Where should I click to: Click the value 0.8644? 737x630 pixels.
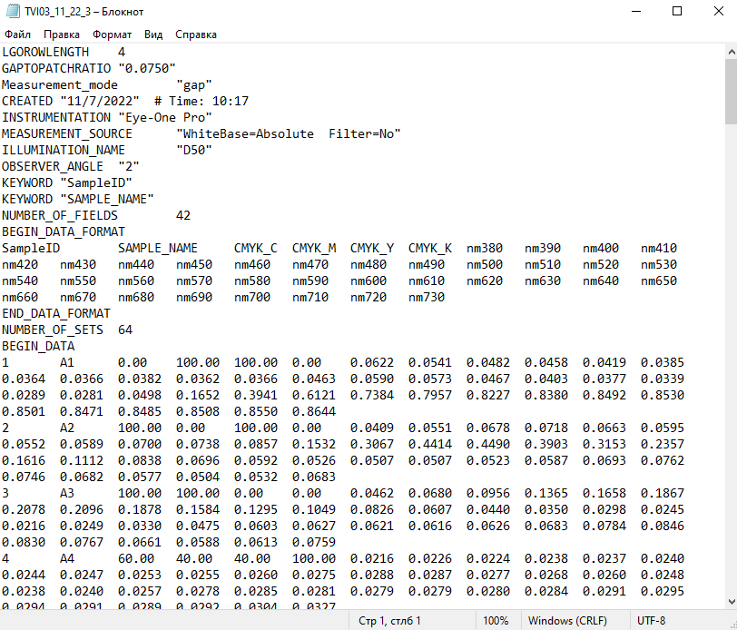(x=314, y=411)
